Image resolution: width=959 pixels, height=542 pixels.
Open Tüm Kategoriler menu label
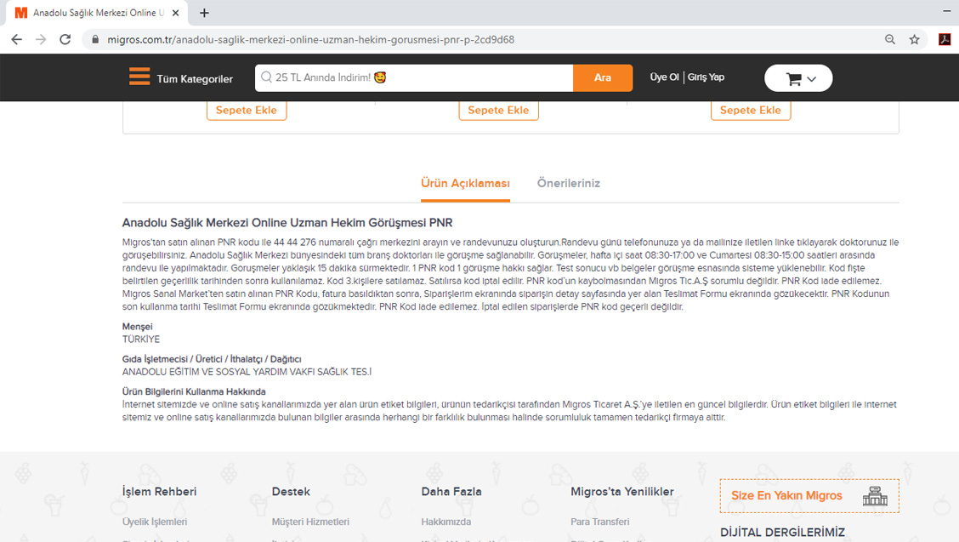coord(195,79)
